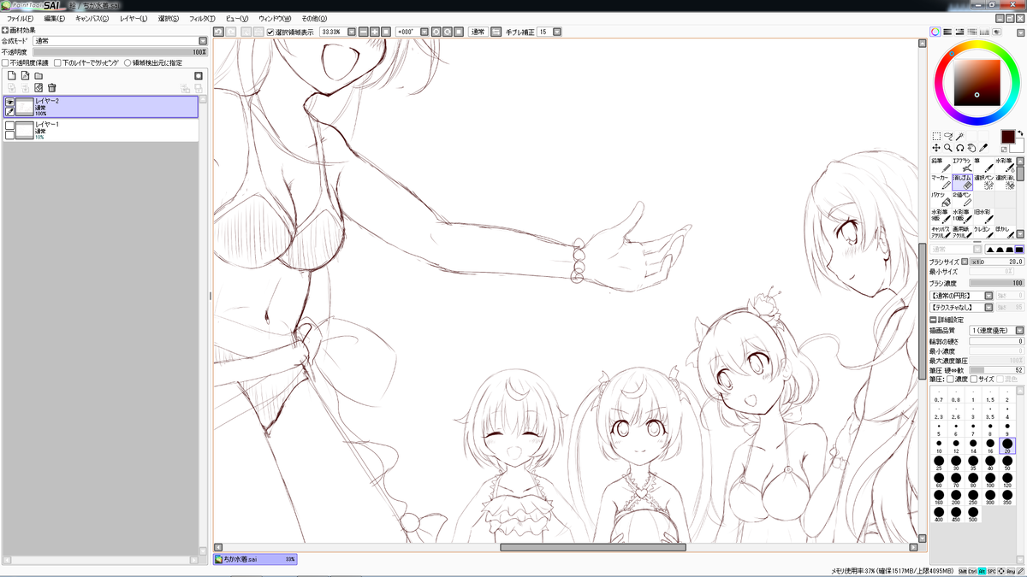
Task: Choose the zoom magnifier tool
Action: tap(948, 148)
